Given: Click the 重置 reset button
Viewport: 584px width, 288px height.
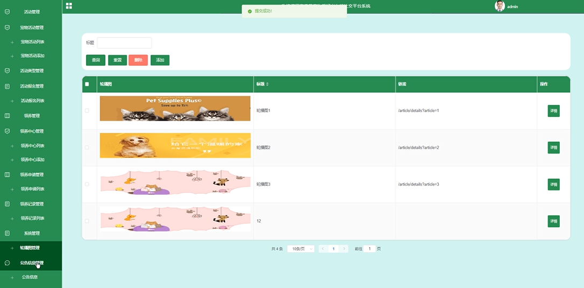Looking at the screenshot, I should [117, 60].
